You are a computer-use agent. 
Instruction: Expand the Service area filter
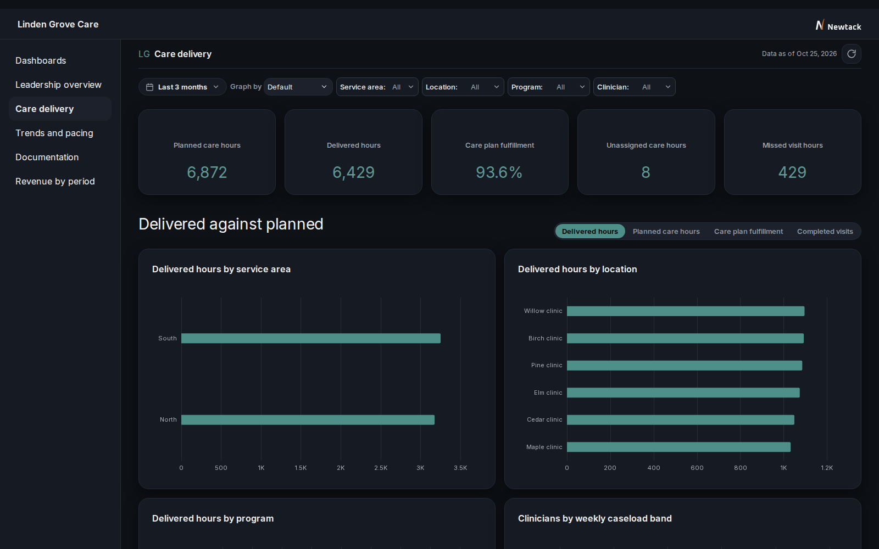coord(377,87)
